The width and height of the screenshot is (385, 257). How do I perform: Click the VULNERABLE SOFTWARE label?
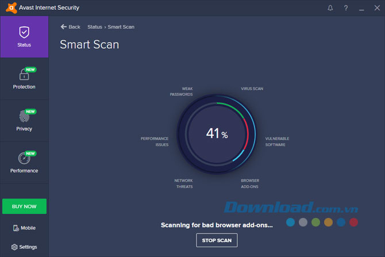pyautogui.click(x=277, y=141)
